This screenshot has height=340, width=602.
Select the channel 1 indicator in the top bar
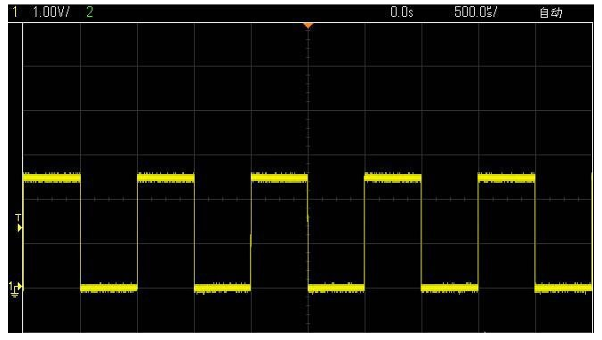(14, 12)
